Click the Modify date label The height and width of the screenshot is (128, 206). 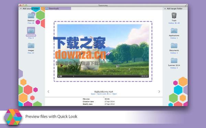pos(88,104)
